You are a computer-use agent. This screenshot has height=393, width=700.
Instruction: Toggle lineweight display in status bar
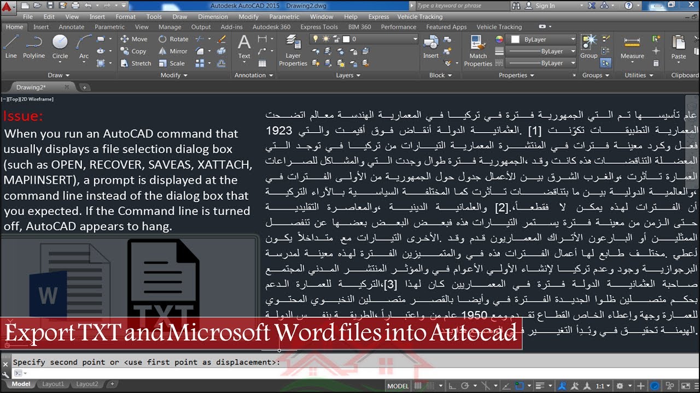[x=540, y=386]
